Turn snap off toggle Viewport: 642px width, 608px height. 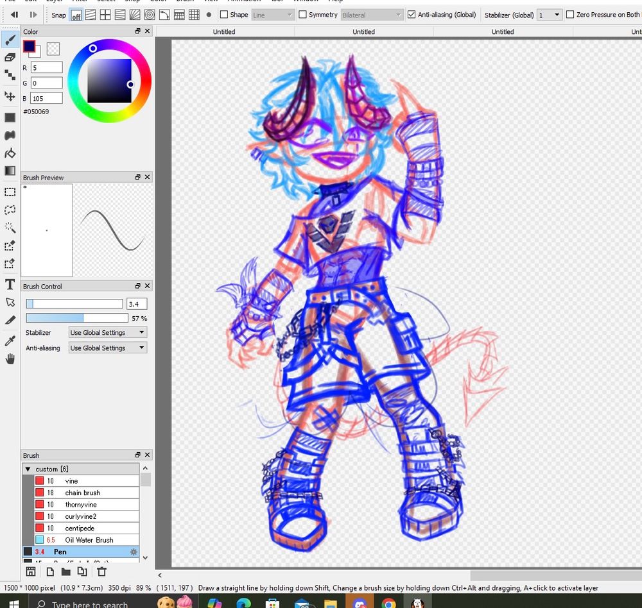point(76,15)
